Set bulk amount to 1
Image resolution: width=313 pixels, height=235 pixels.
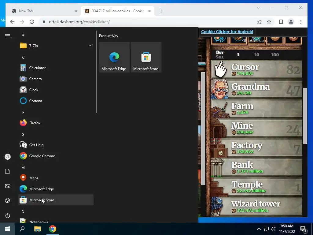coord(238,55)
